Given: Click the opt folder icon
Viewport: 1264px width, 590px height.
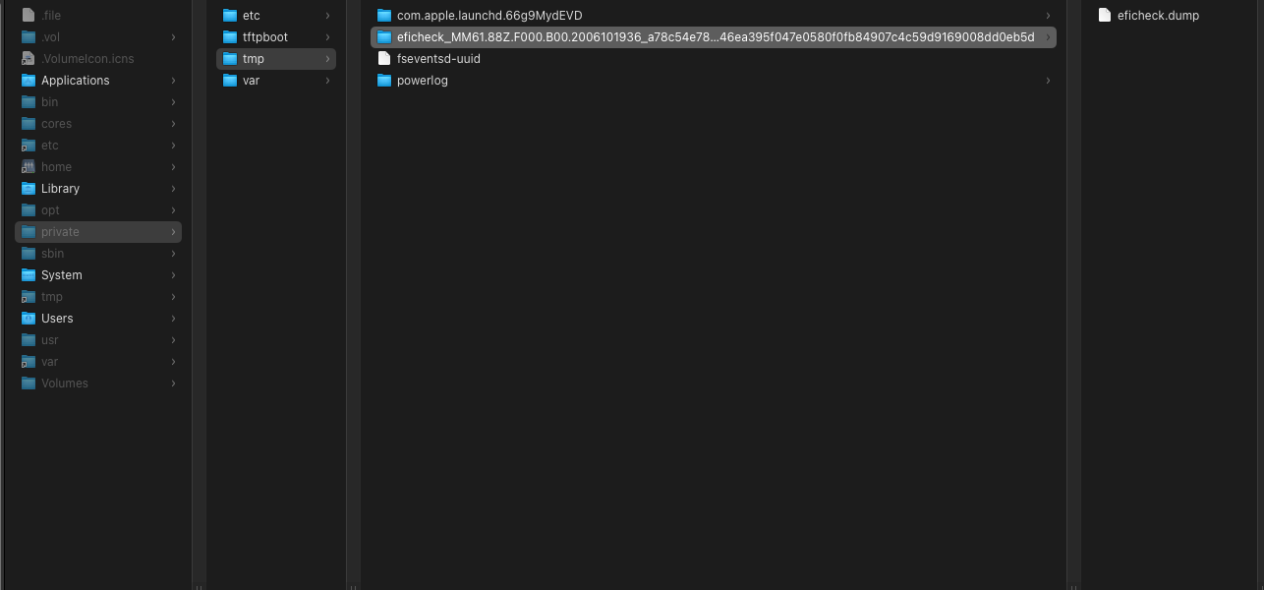Looking at the screenshot, I should [29, 210].
